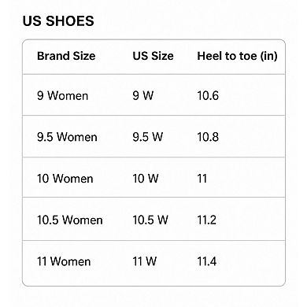Click the 11 W US size cell
The height and width of the screenshot is (307, 307).
145,261
